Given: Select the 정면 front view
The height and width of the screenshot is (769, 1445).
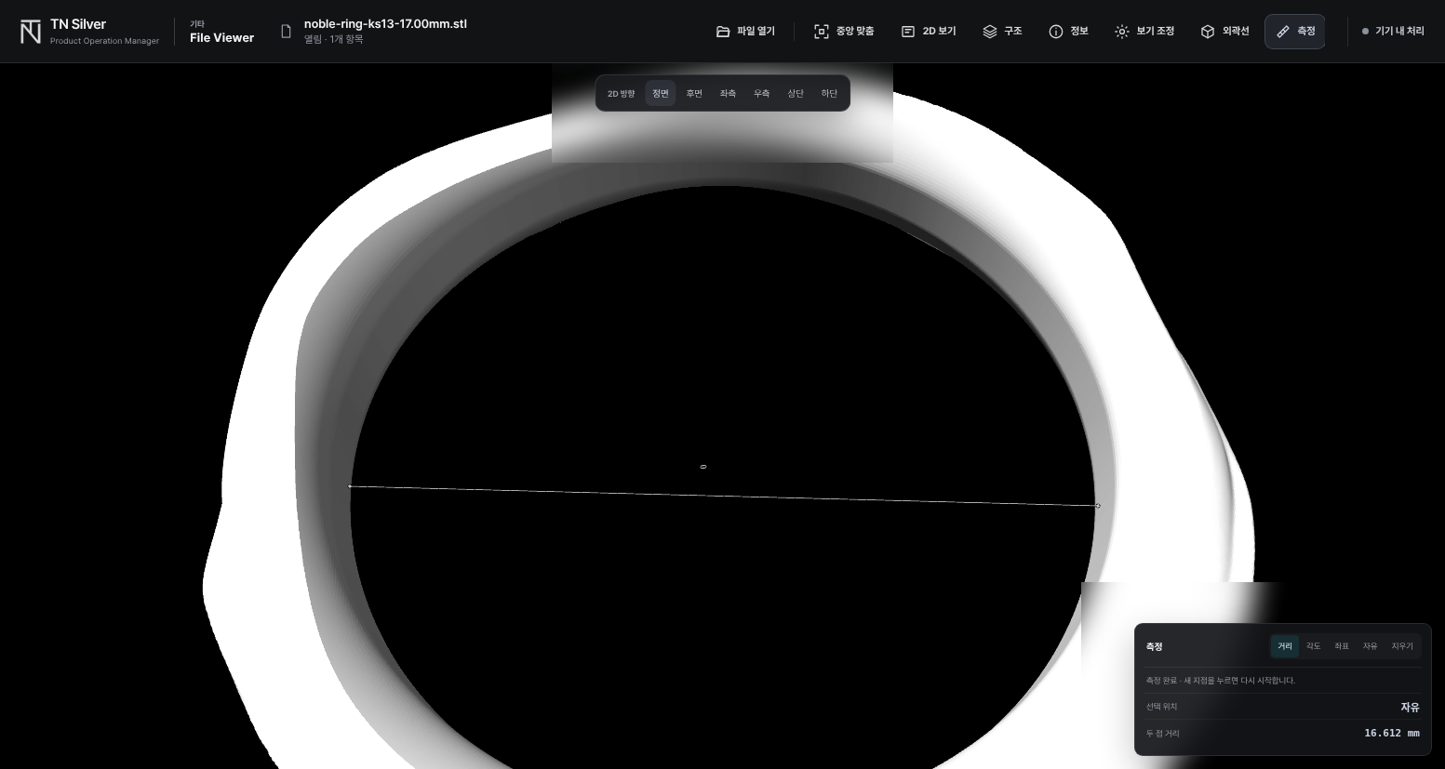Looking at the screenshot, I should [661, 93].
